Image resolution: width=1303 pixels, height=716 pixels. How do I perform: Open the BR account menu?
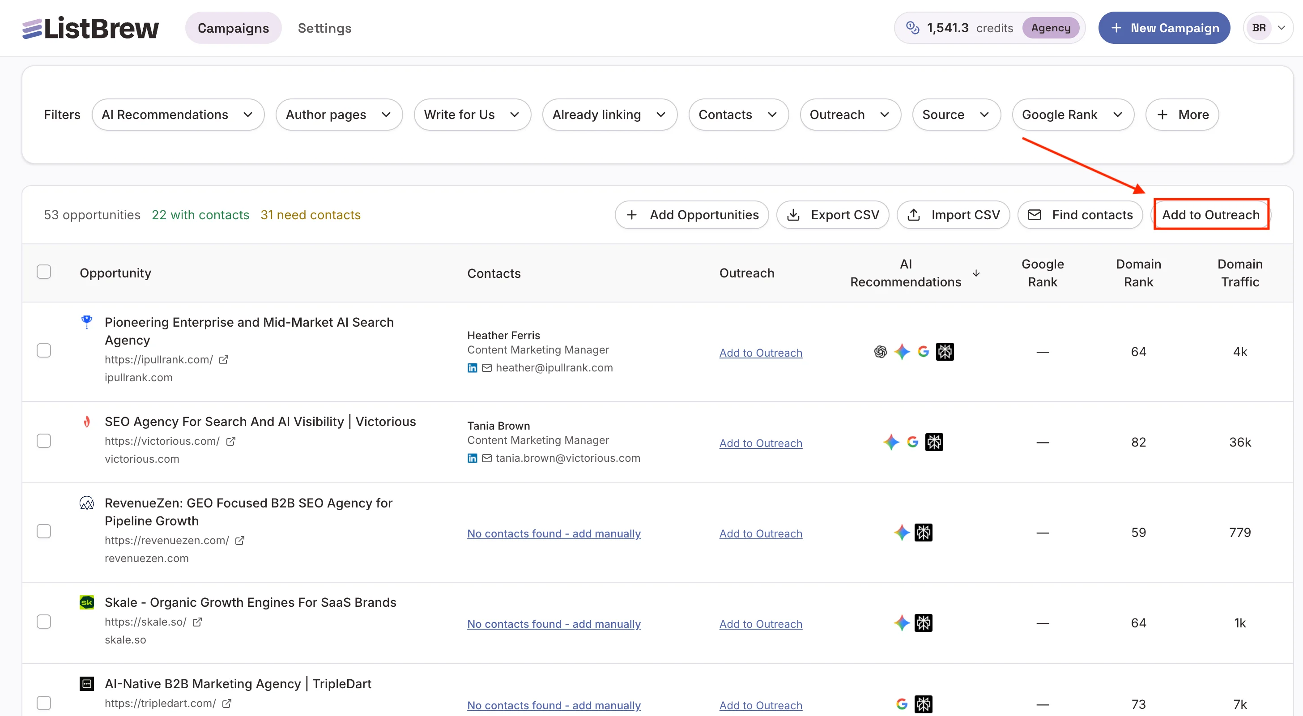coord(1268,28)
